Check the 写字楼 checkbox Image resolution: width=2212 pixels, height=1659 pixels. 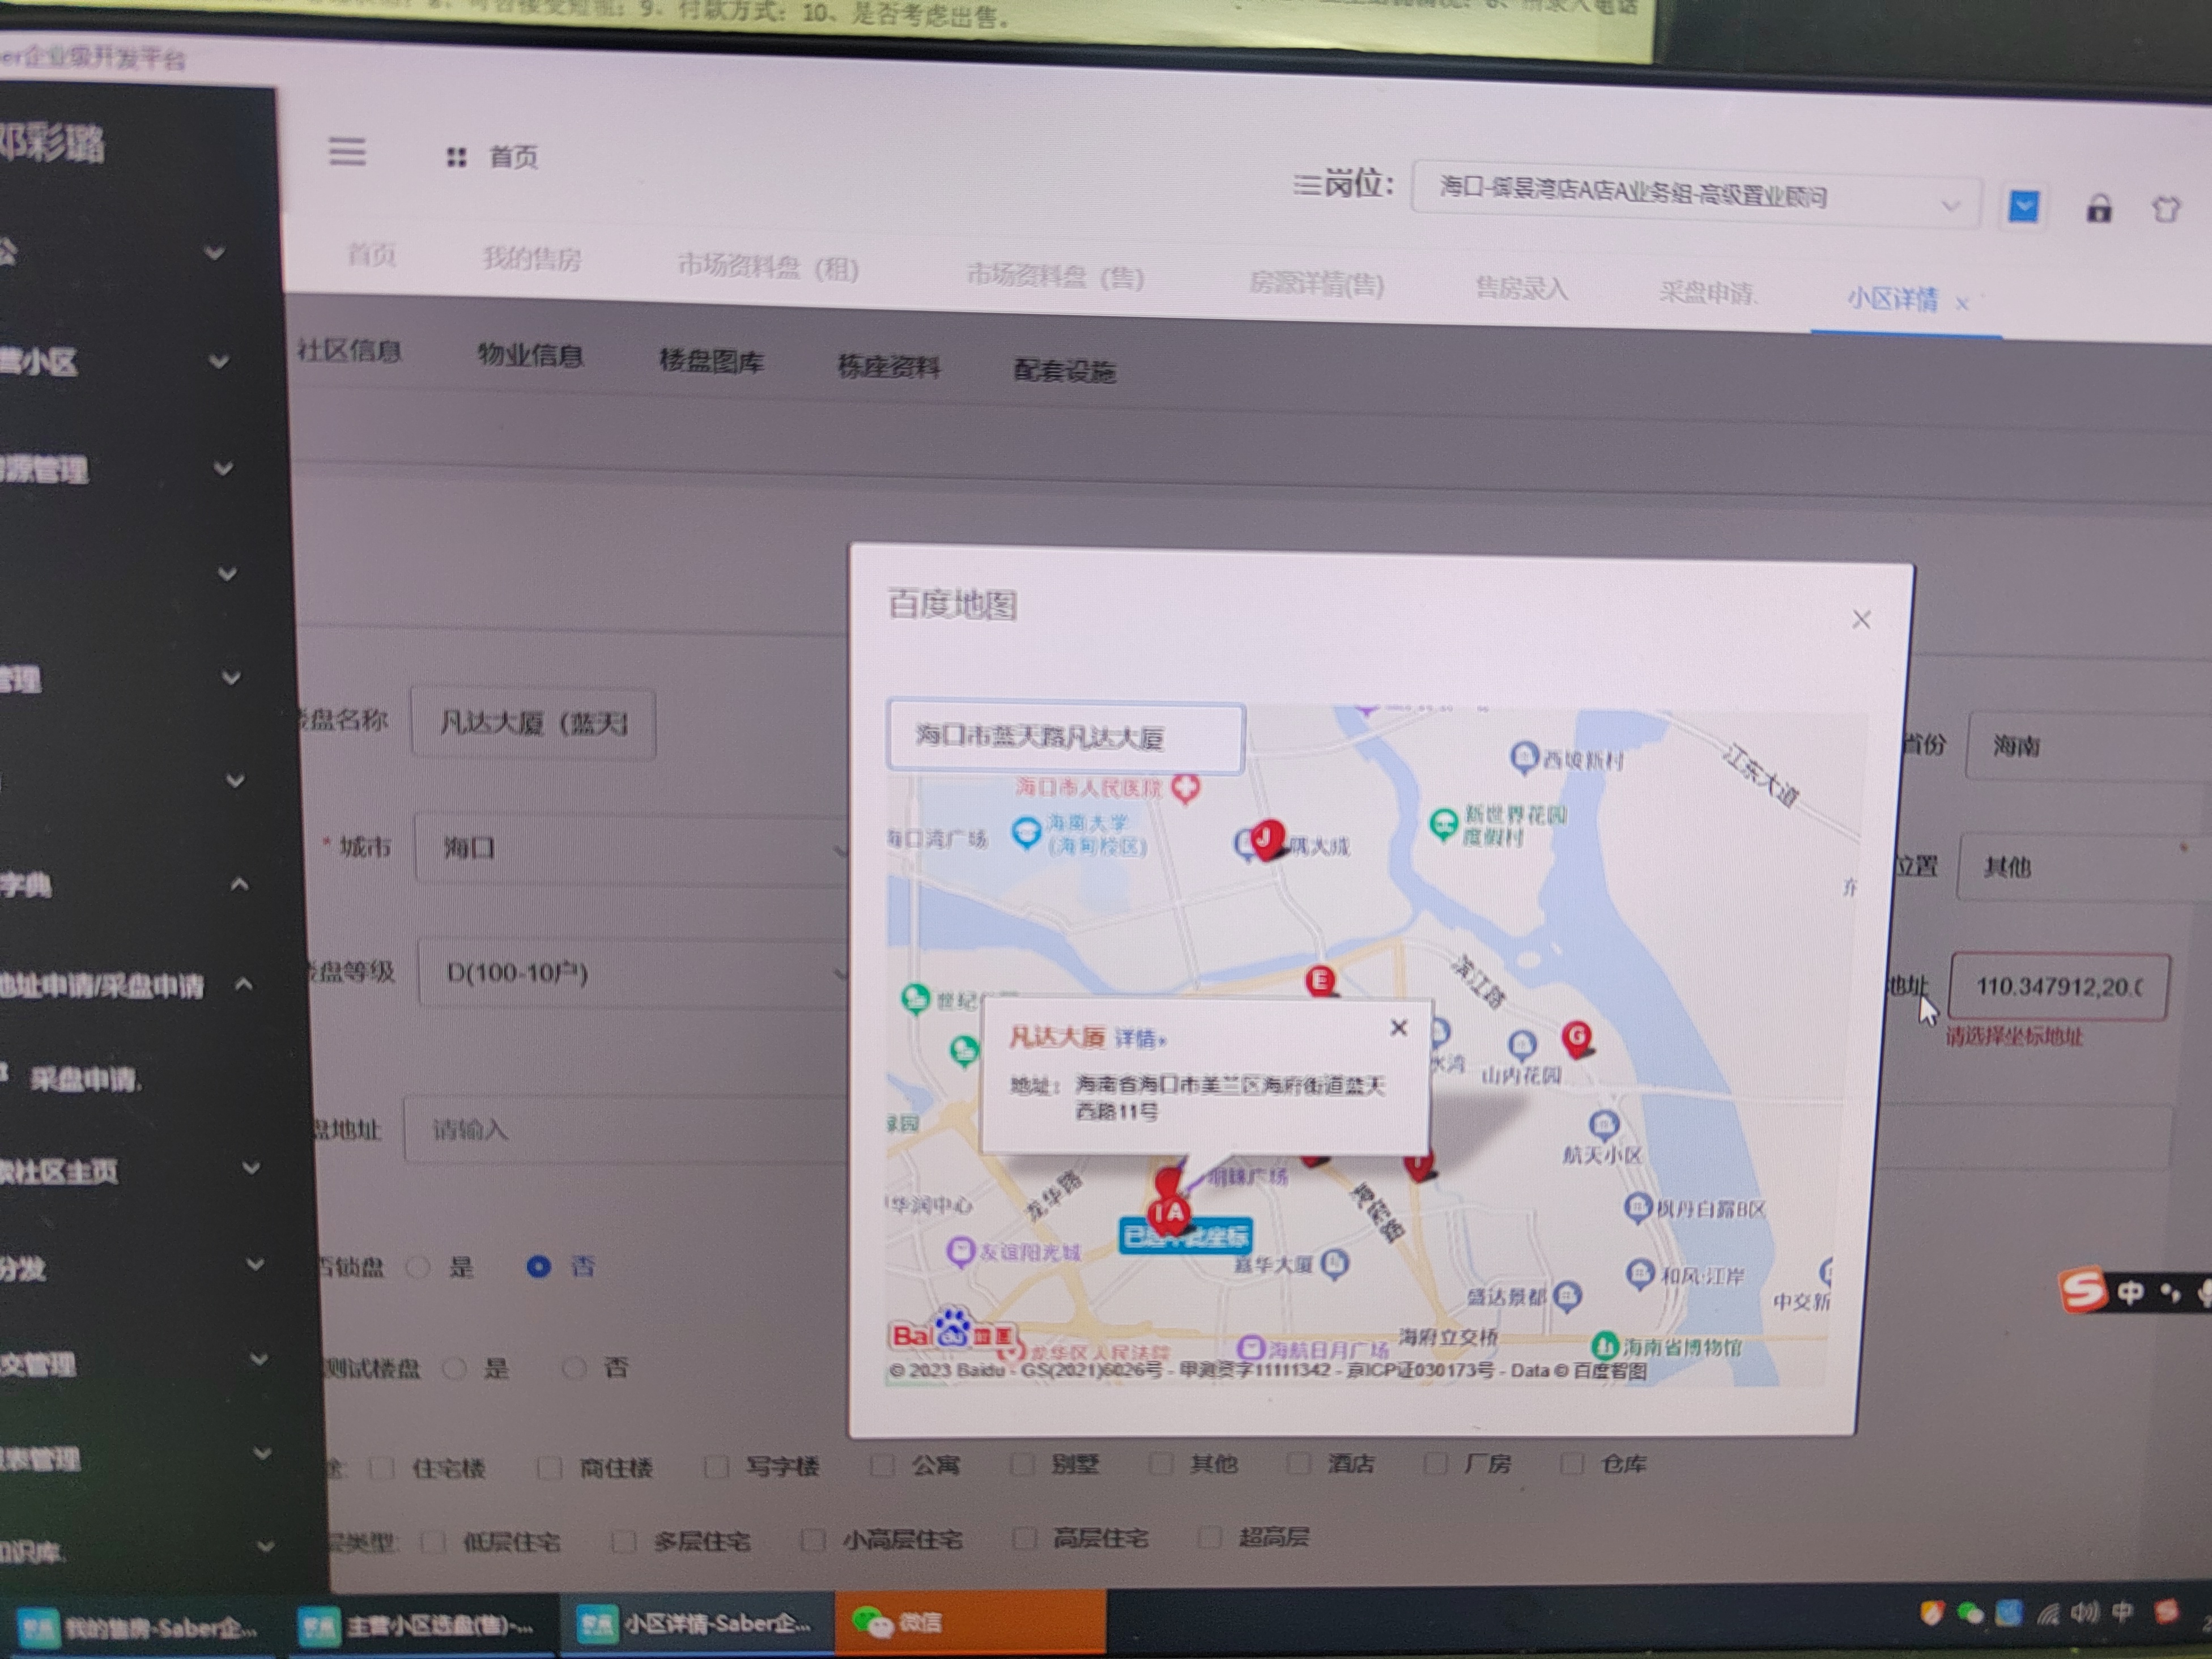[716, 1467]
